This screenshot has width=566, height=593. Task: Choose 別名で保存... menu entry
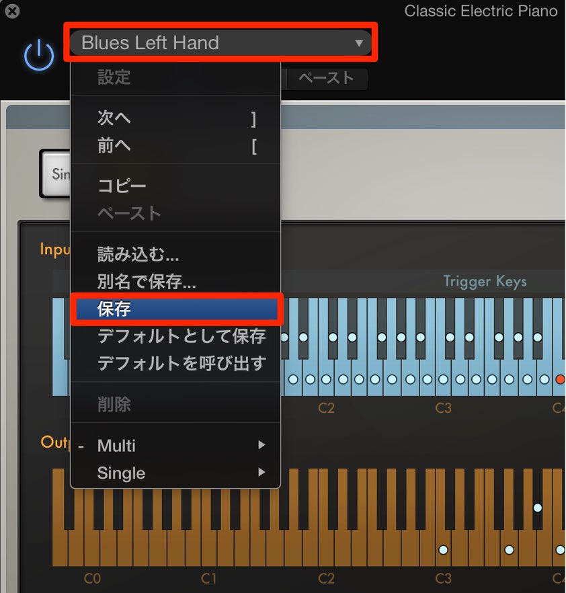[x=176, y=282]
